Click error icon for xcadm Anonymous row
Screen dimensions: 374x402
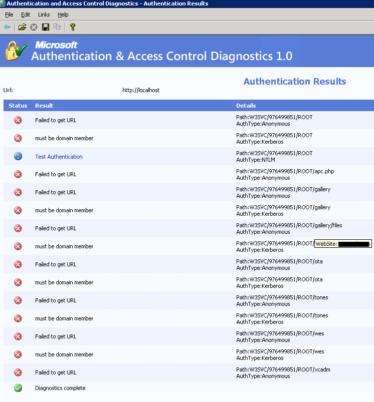[18, 372]
